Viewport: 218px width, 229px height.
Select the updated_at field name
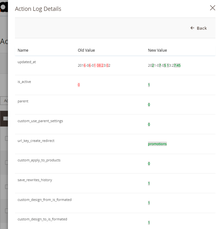click(27, 62)
